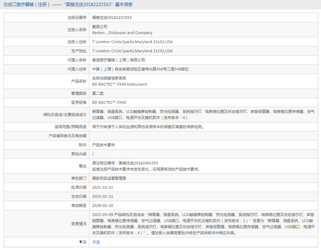Image resolution: width=321 pixels, height=250 pixels.
Task: Click the approval date 2021-11-11
Action: point(103,187)
